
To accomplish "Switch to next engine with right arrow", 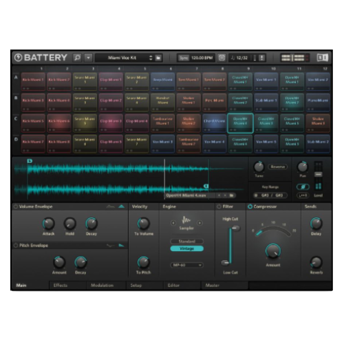I will tap(200, 223).
